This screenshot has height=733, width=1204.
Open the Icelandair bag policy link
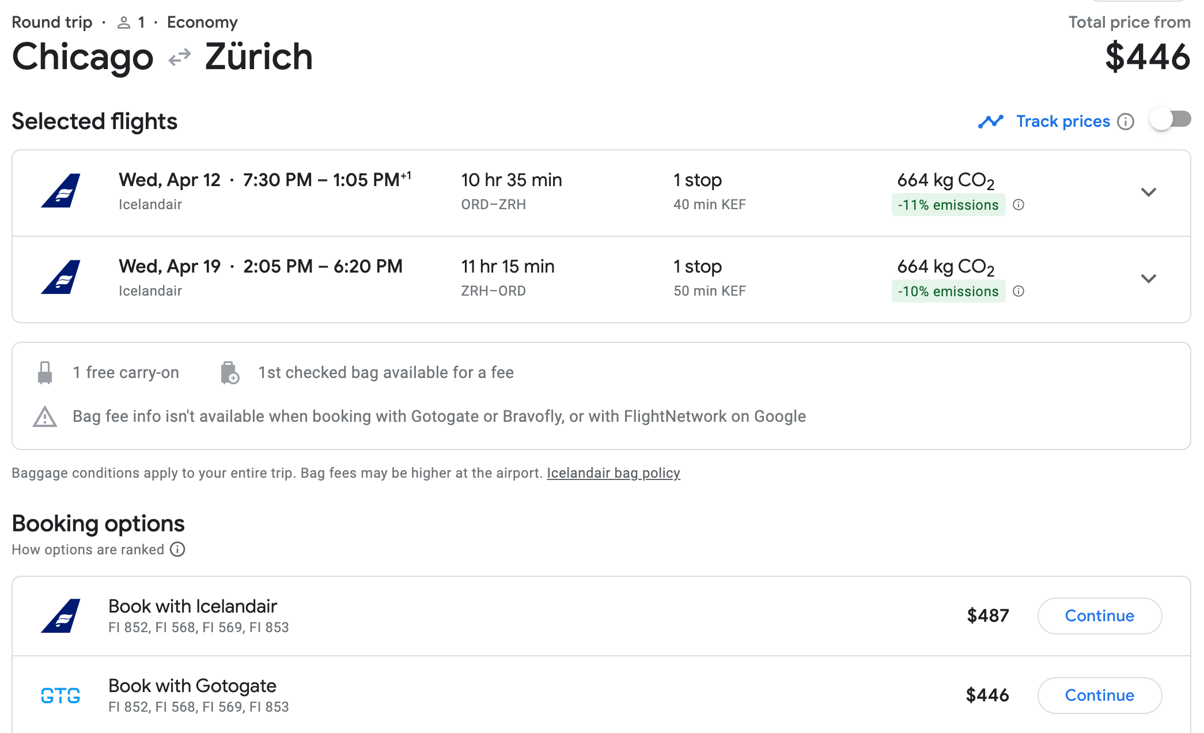coord(613,473)
